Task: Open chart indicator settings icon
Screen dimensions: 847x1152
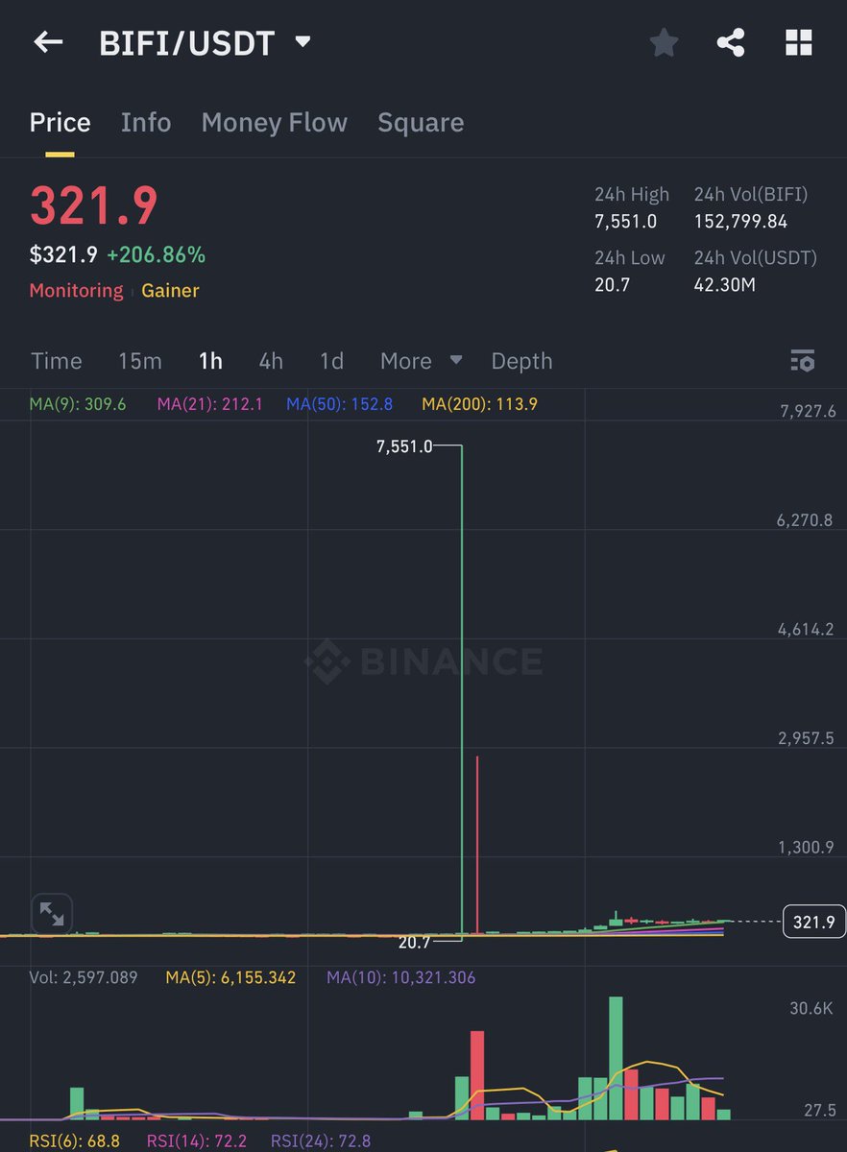Action: (802, 361)
